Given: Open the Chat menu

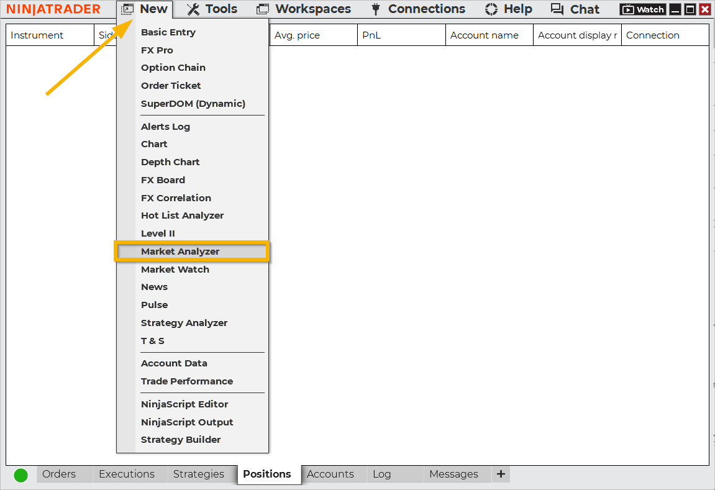Looking at the screenshot, I should (x=575, y=9).
